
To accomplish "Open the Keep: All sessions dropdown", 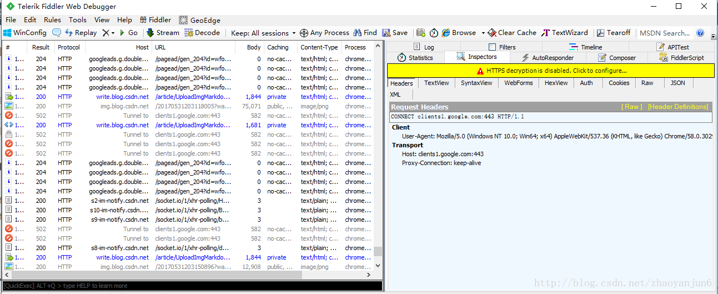I will point(263,33).
